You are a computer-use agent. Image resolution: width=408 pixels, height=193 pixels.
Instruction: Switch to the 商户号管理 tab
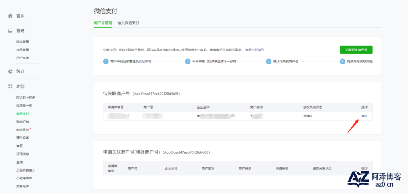pyautogui.click(x=103, y=23)
